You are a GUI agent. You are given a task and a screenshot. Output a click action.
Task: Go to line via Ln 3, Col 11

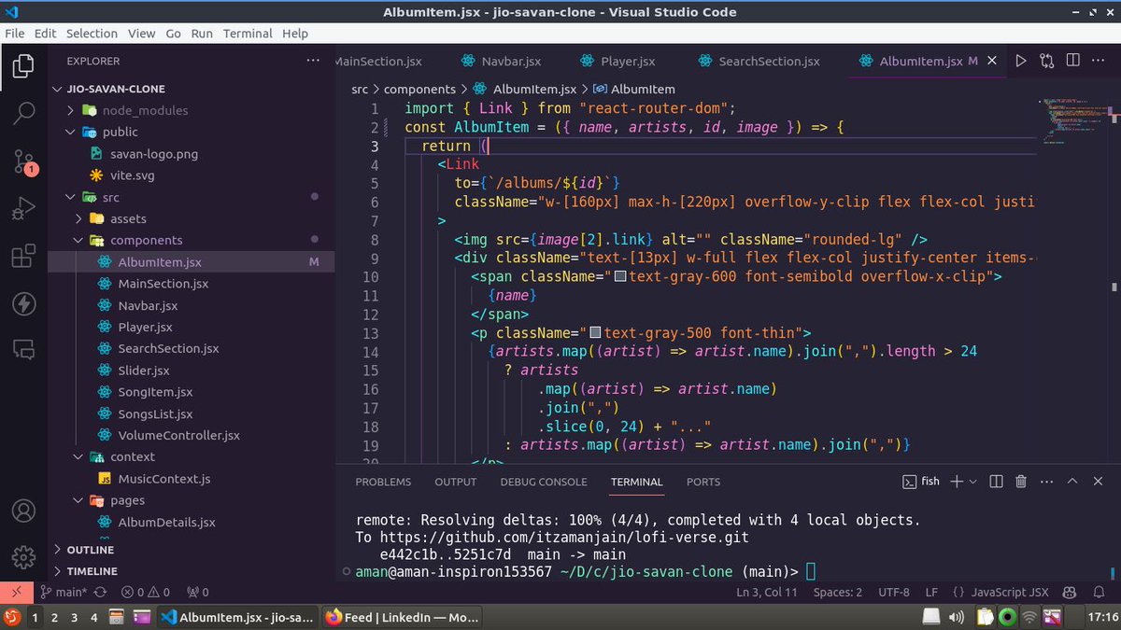click(767, 592)
